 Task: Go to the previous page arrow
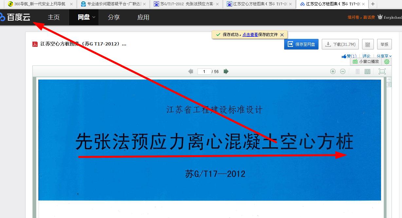pos(191,71)
